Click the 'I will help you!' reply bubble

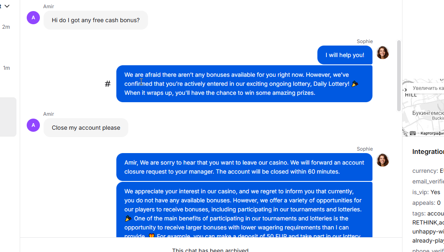click(345, 55)
